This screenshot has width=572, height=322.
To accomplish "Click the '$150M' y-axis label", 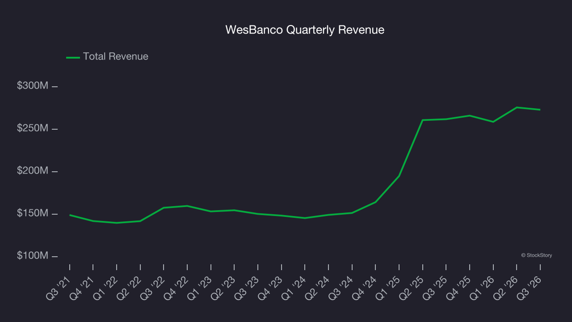I will pyautogui.click(x=33, y=213).
